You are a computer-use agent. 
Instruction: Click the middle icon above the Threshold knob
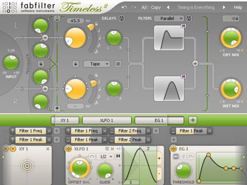[183, 157]
